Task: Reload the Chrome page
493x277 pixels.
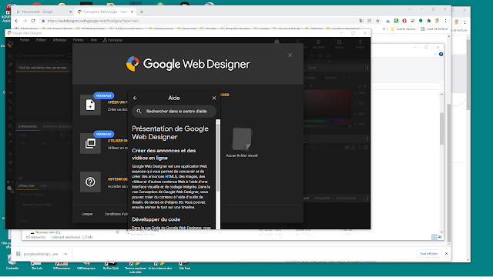Action: 33,21
